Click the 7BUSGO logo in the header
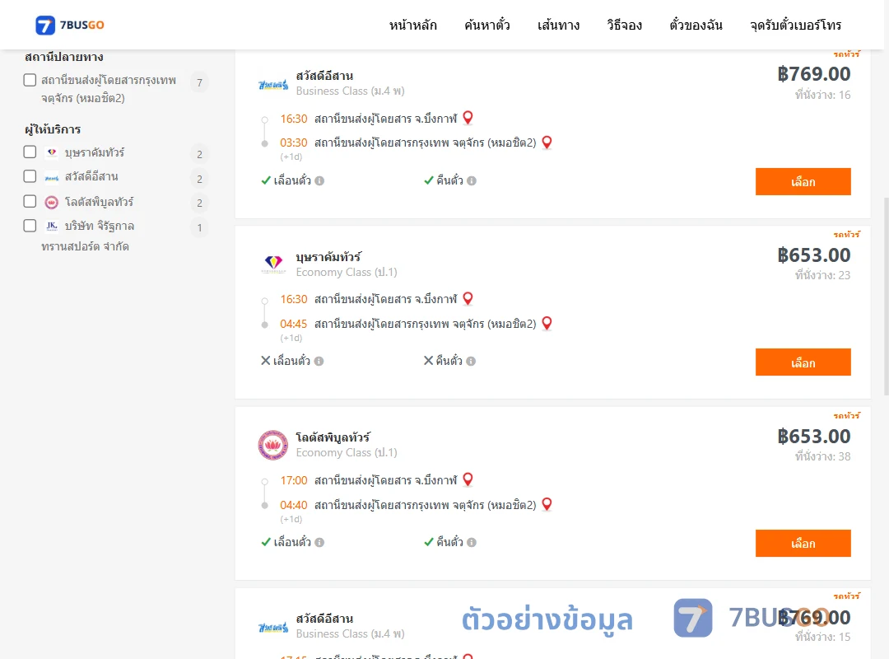The width and height of the screenshot is (889, 659). [70, 25]
